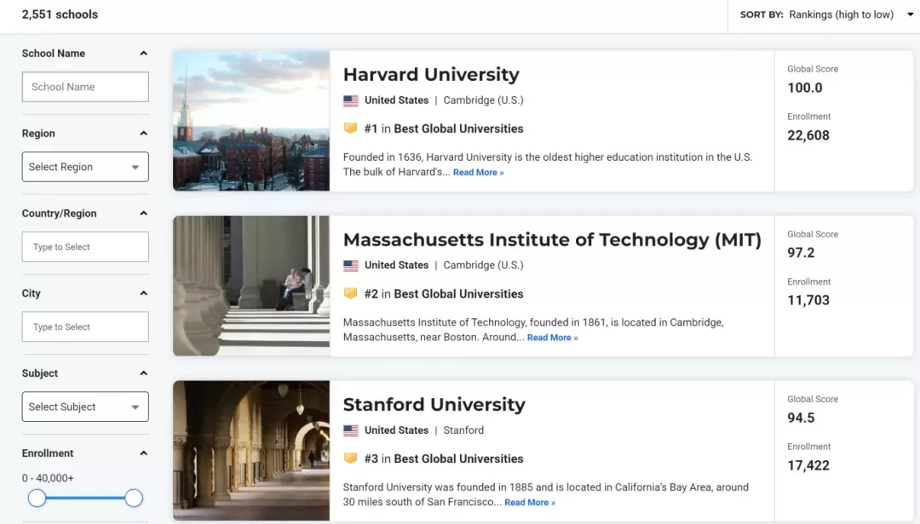The image size is (920, 524).
Task: Click the US flag icon under Harvard University
Action: point(351,101)
